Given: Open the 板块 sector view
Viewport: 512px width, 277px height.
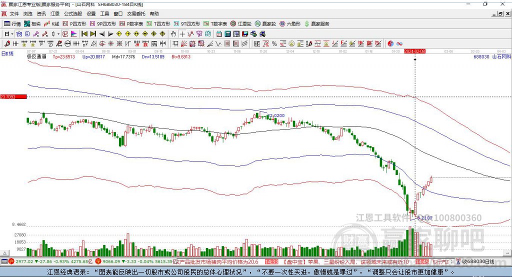Looking at the screenshot, I should pyautogui.click(x=32, y=24).
